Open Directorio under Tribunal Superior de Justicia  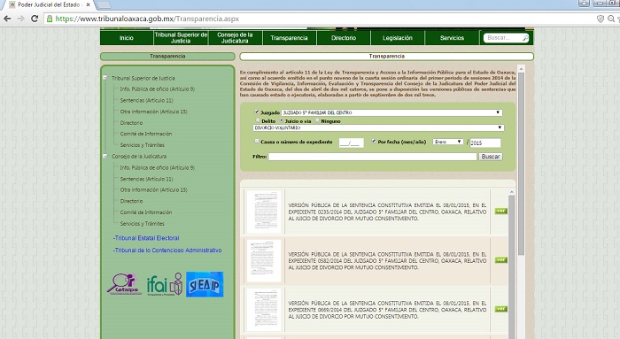click(x=131, y=123)
